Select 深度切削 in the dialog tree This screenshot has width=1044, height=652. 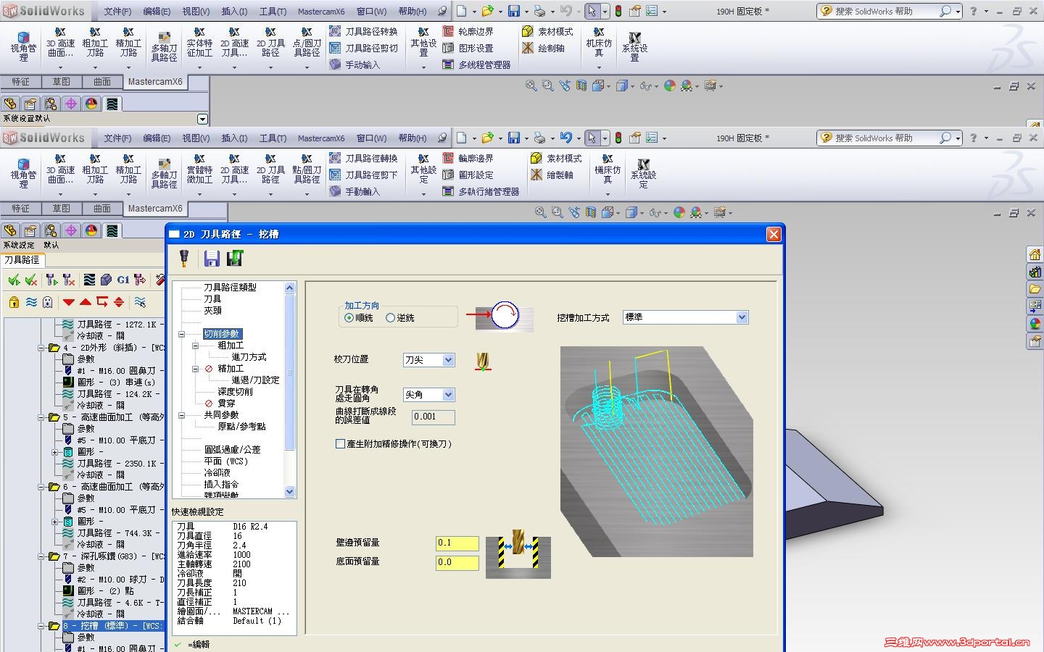[x=235, y=392]
